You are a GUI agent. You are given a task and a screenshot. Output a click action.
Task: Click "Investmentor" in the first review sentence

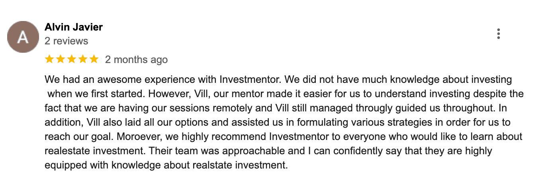click(250, 80)
